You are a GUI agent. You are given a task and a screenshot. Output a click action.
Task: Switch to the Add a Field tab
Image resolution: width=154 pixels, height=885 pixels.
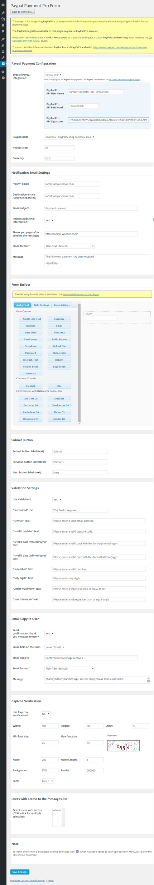click(x=23, y=305)
